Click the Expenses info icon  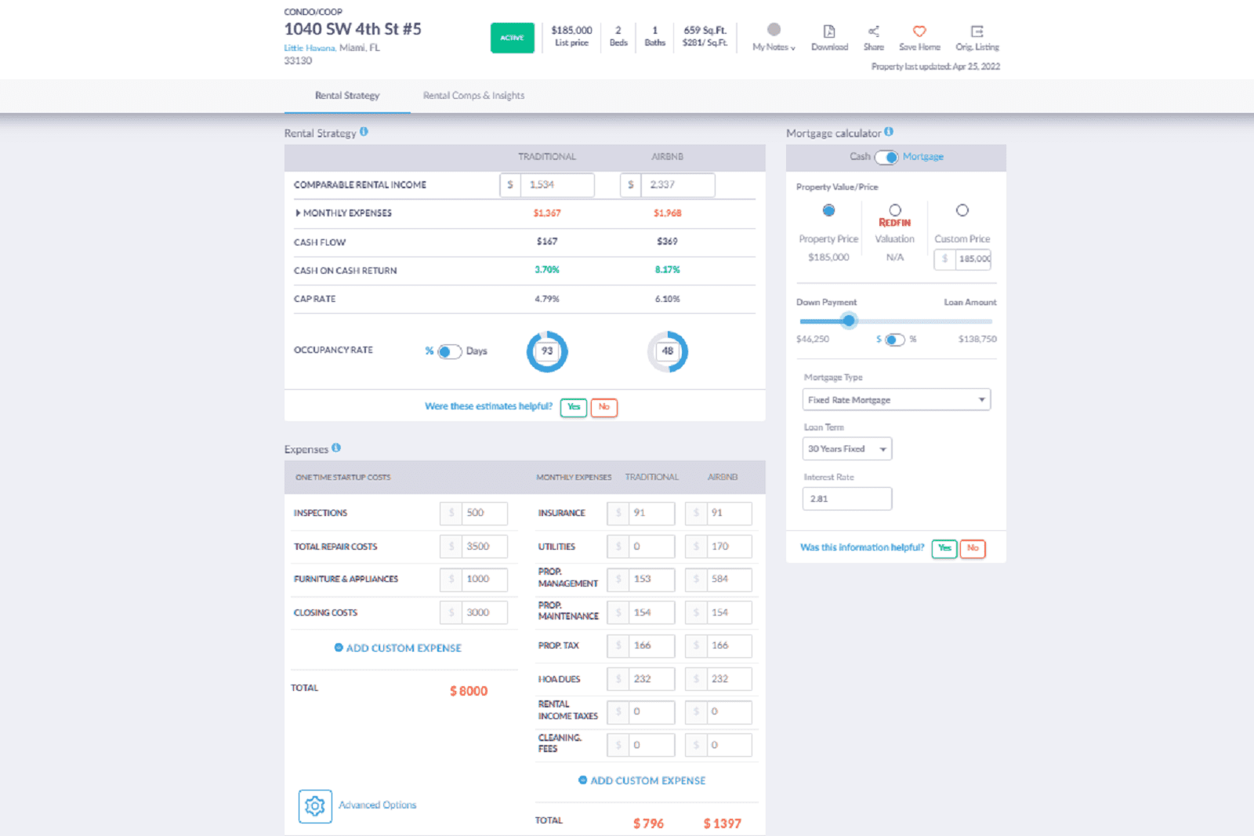tap(336, 447)
